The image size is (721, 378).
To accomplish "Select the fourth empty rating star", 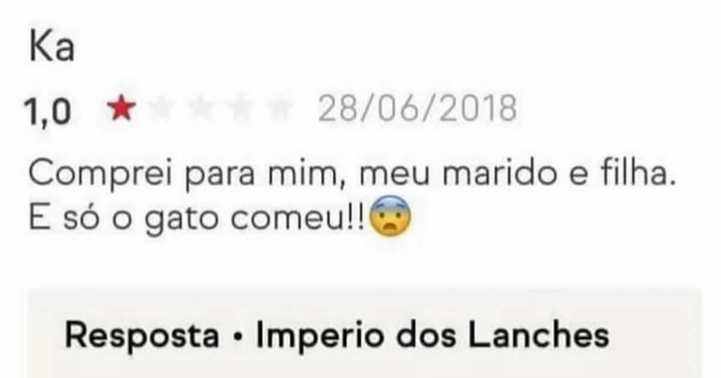I will [x=239, y=110].
